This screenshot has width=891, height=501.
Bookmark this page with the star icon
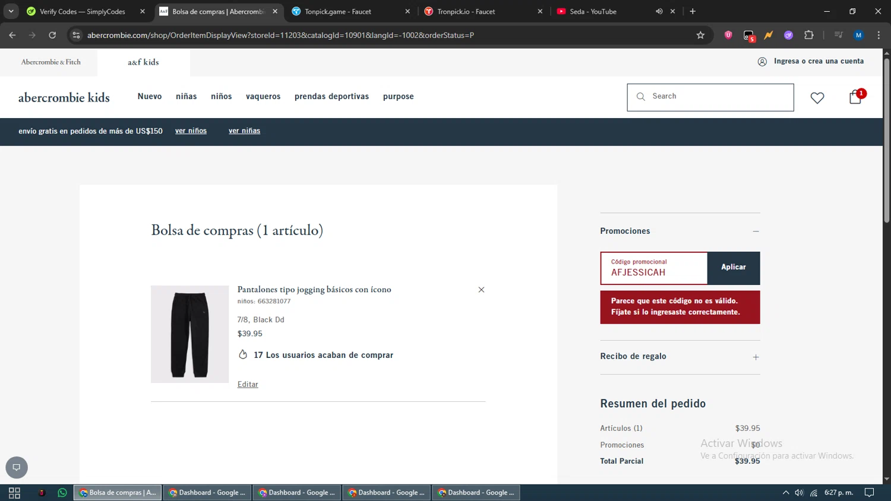(x=700, y=35)
